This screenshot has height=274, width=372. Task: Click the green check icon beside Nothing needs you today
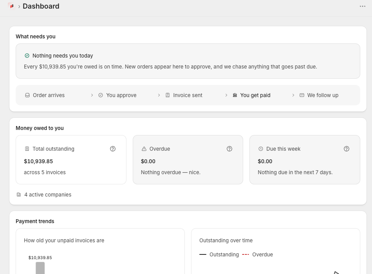click(27, 56)
